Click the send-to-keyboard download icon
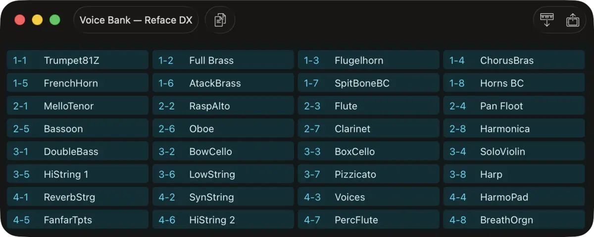Screen dimensions: 594x237 tap(547, 20)
